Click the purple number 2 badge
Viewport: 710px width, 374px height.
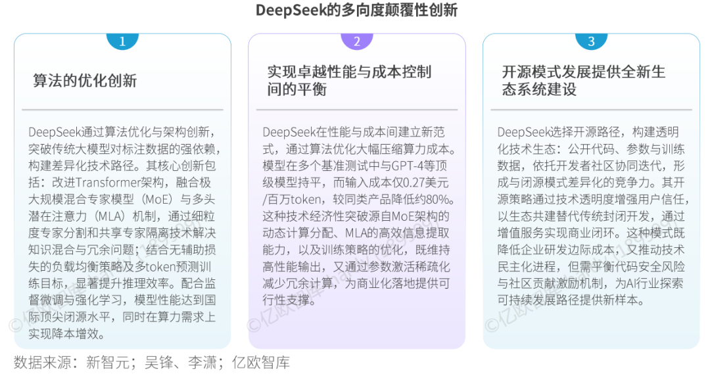pos(357,41)
